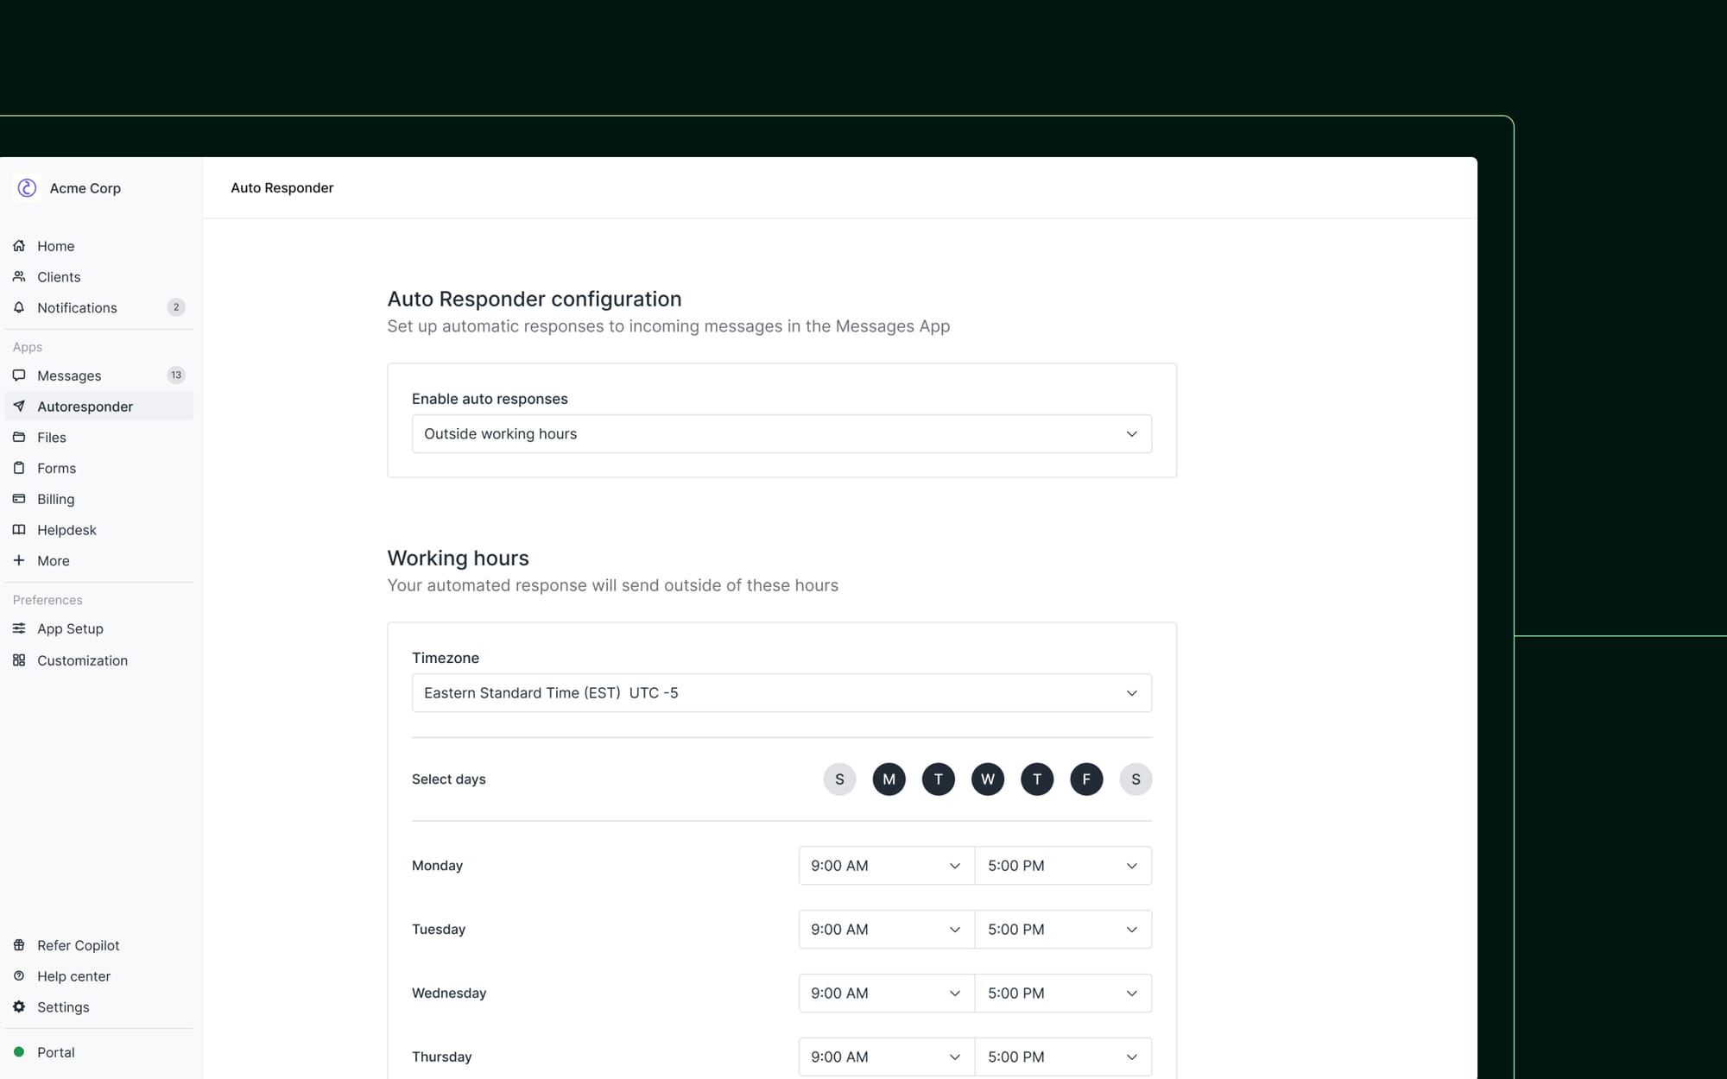The height and width of the screenshot is (1079, 1727).
Task: Click the Settings gear icon
Action: (x=19, y=1006)
